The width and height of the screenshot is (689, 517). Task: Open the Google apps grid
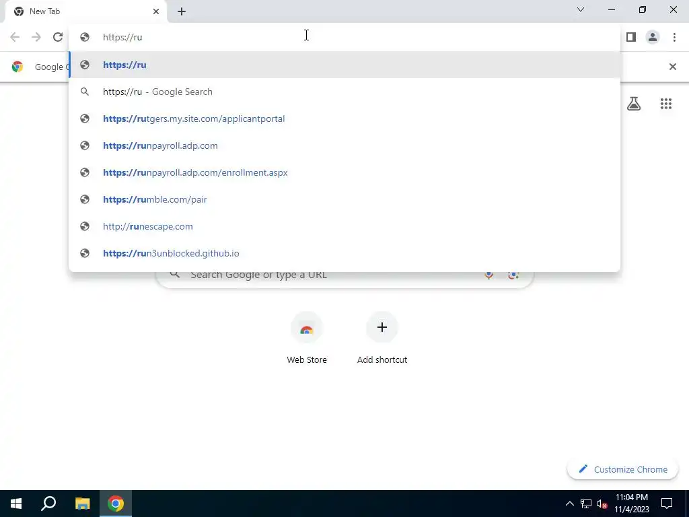666,104
